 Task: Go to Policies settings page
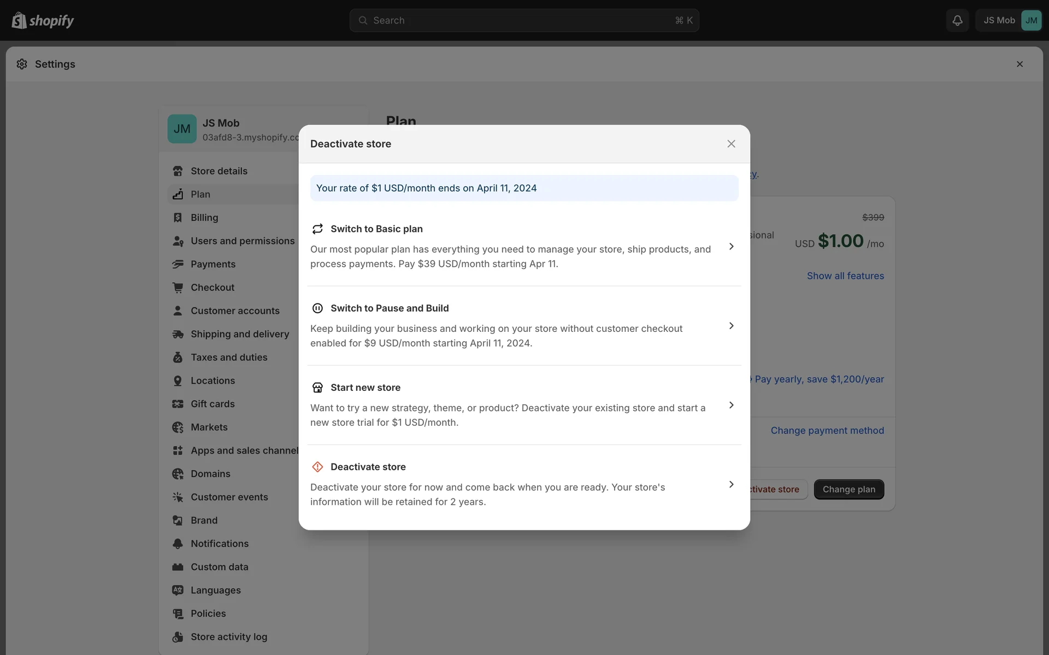[x=208, y=614]
